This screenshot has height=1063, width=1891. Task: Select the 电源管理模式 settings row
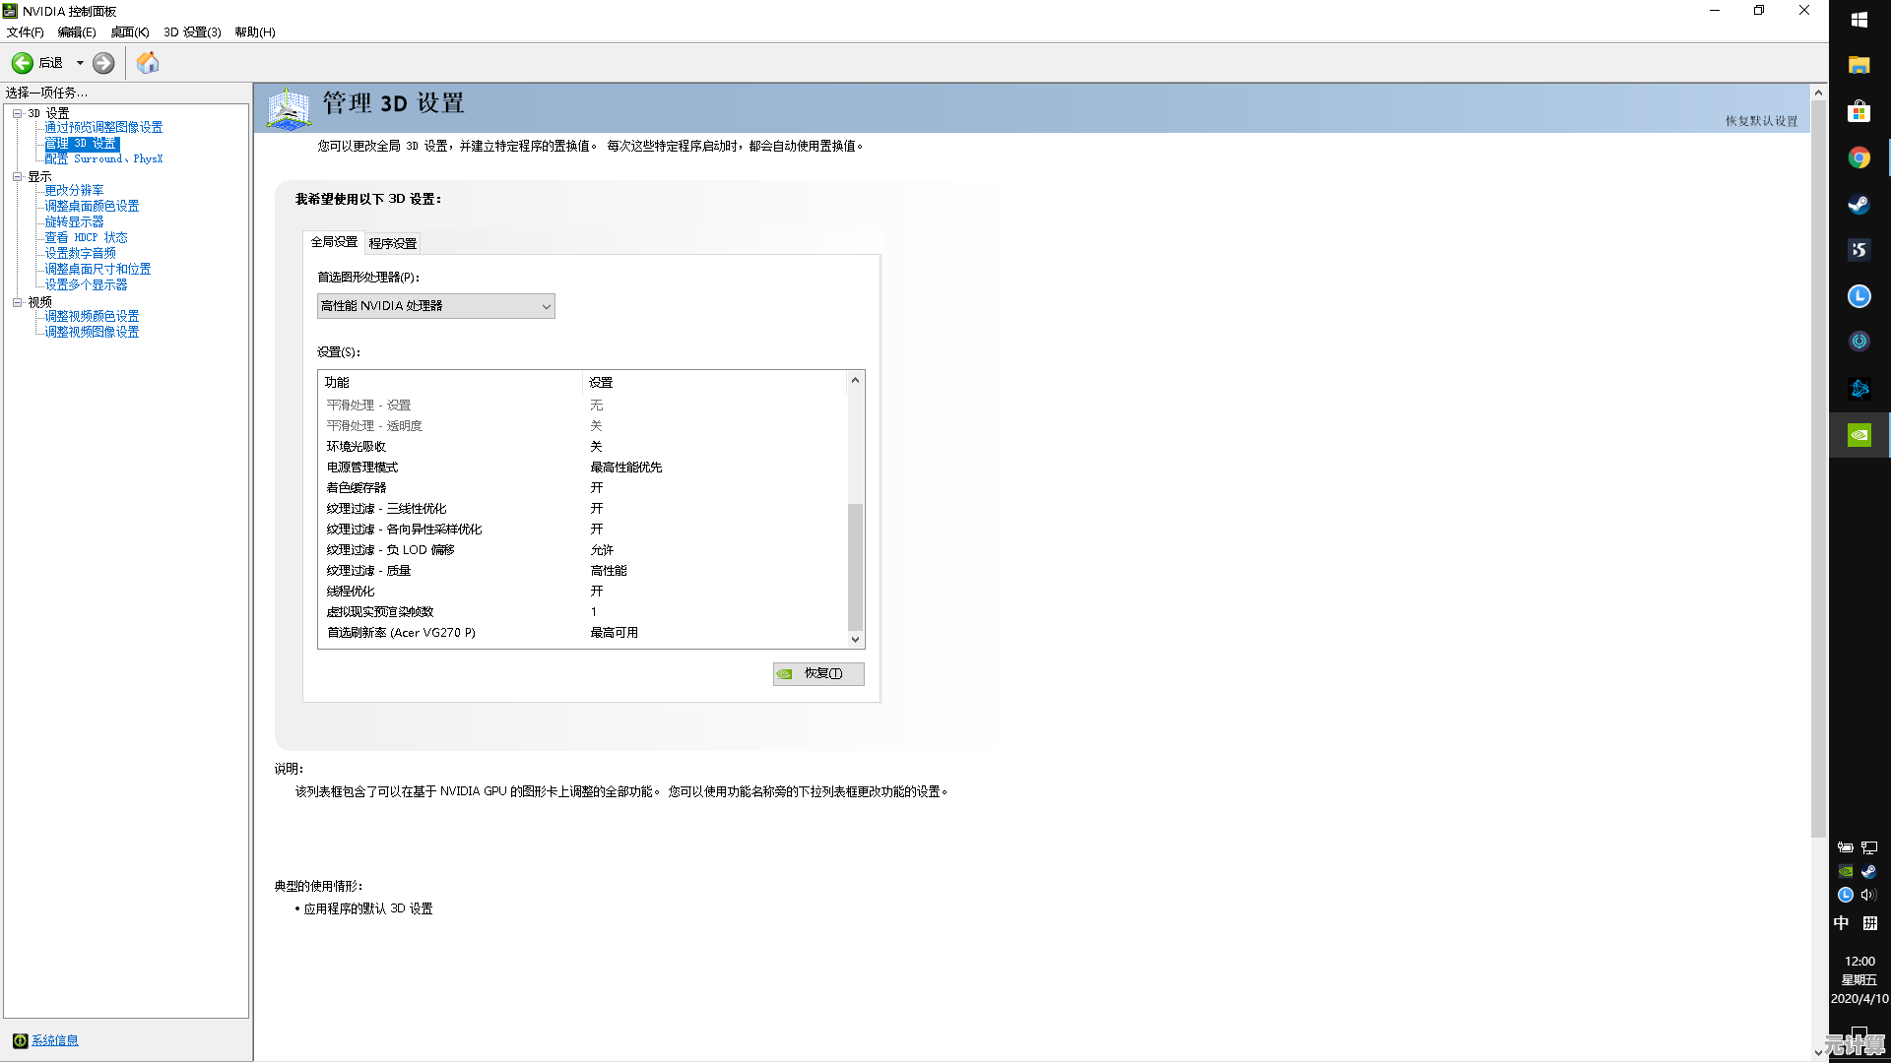tap(361, 467)
